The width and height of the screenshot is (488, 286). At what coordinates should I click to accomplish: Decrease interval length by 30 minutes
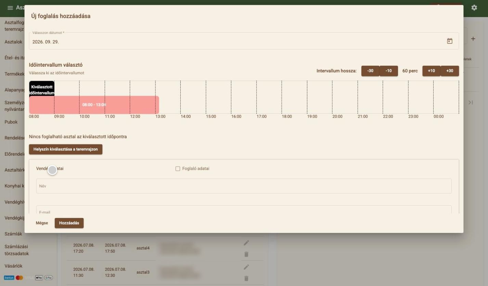[x=370, y=71]
